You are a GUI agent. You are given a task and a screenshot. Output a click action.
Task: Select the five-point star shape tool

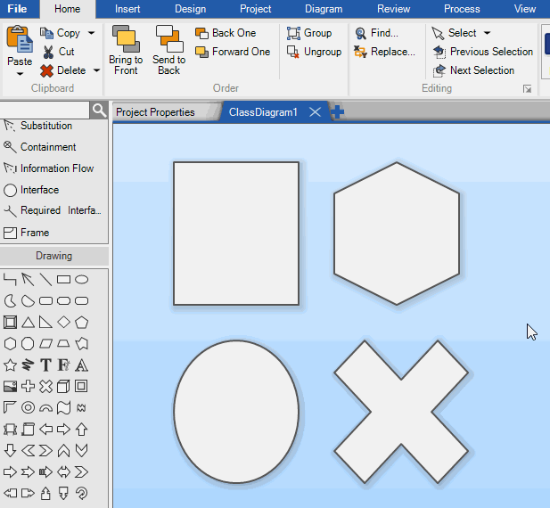(x=10, y=365)
